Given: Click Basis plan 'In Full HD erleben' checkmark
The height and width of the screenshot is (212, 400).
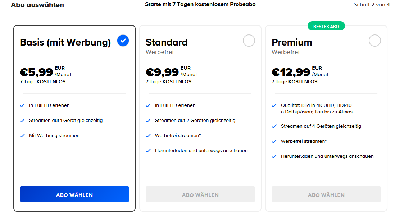Looking at the screenshot, I should point(22,105).
